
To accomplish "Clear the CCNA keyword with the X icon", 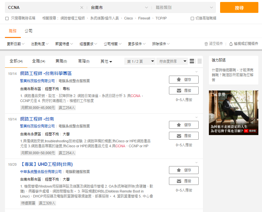I will 82,8.
